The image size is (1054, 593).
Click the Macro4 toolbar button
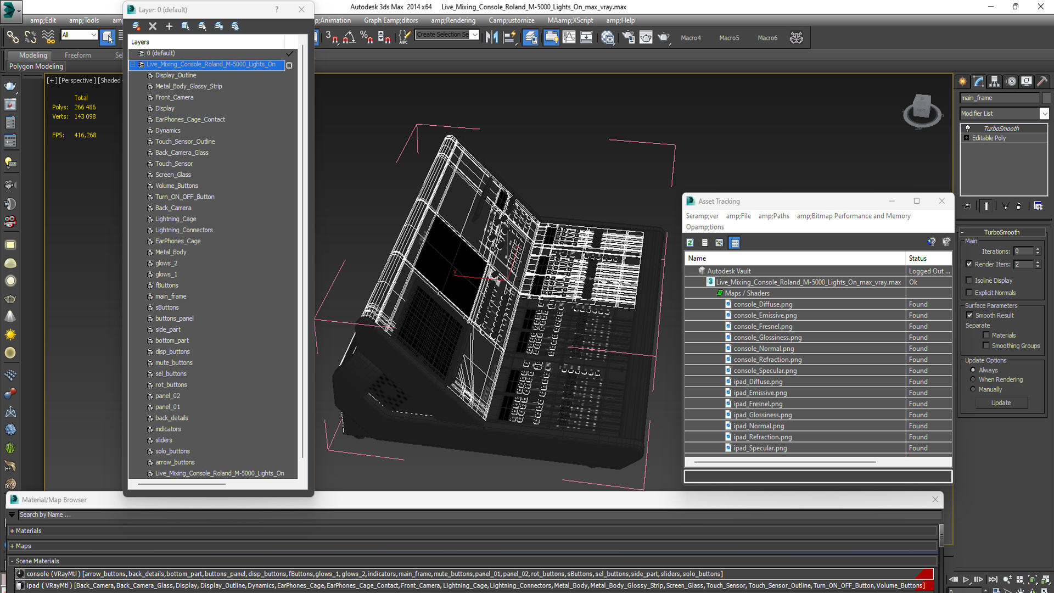[x=691, y=38]
